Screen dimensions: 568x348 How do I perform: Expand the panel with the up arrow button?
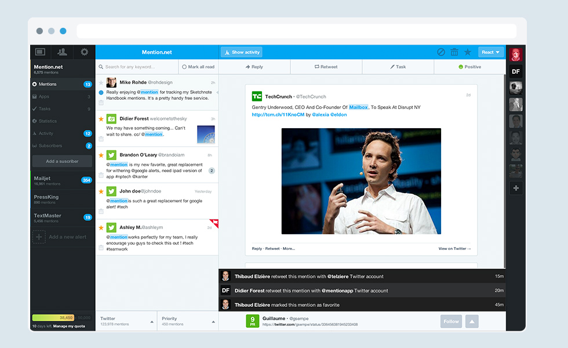(x=472, y=321)
